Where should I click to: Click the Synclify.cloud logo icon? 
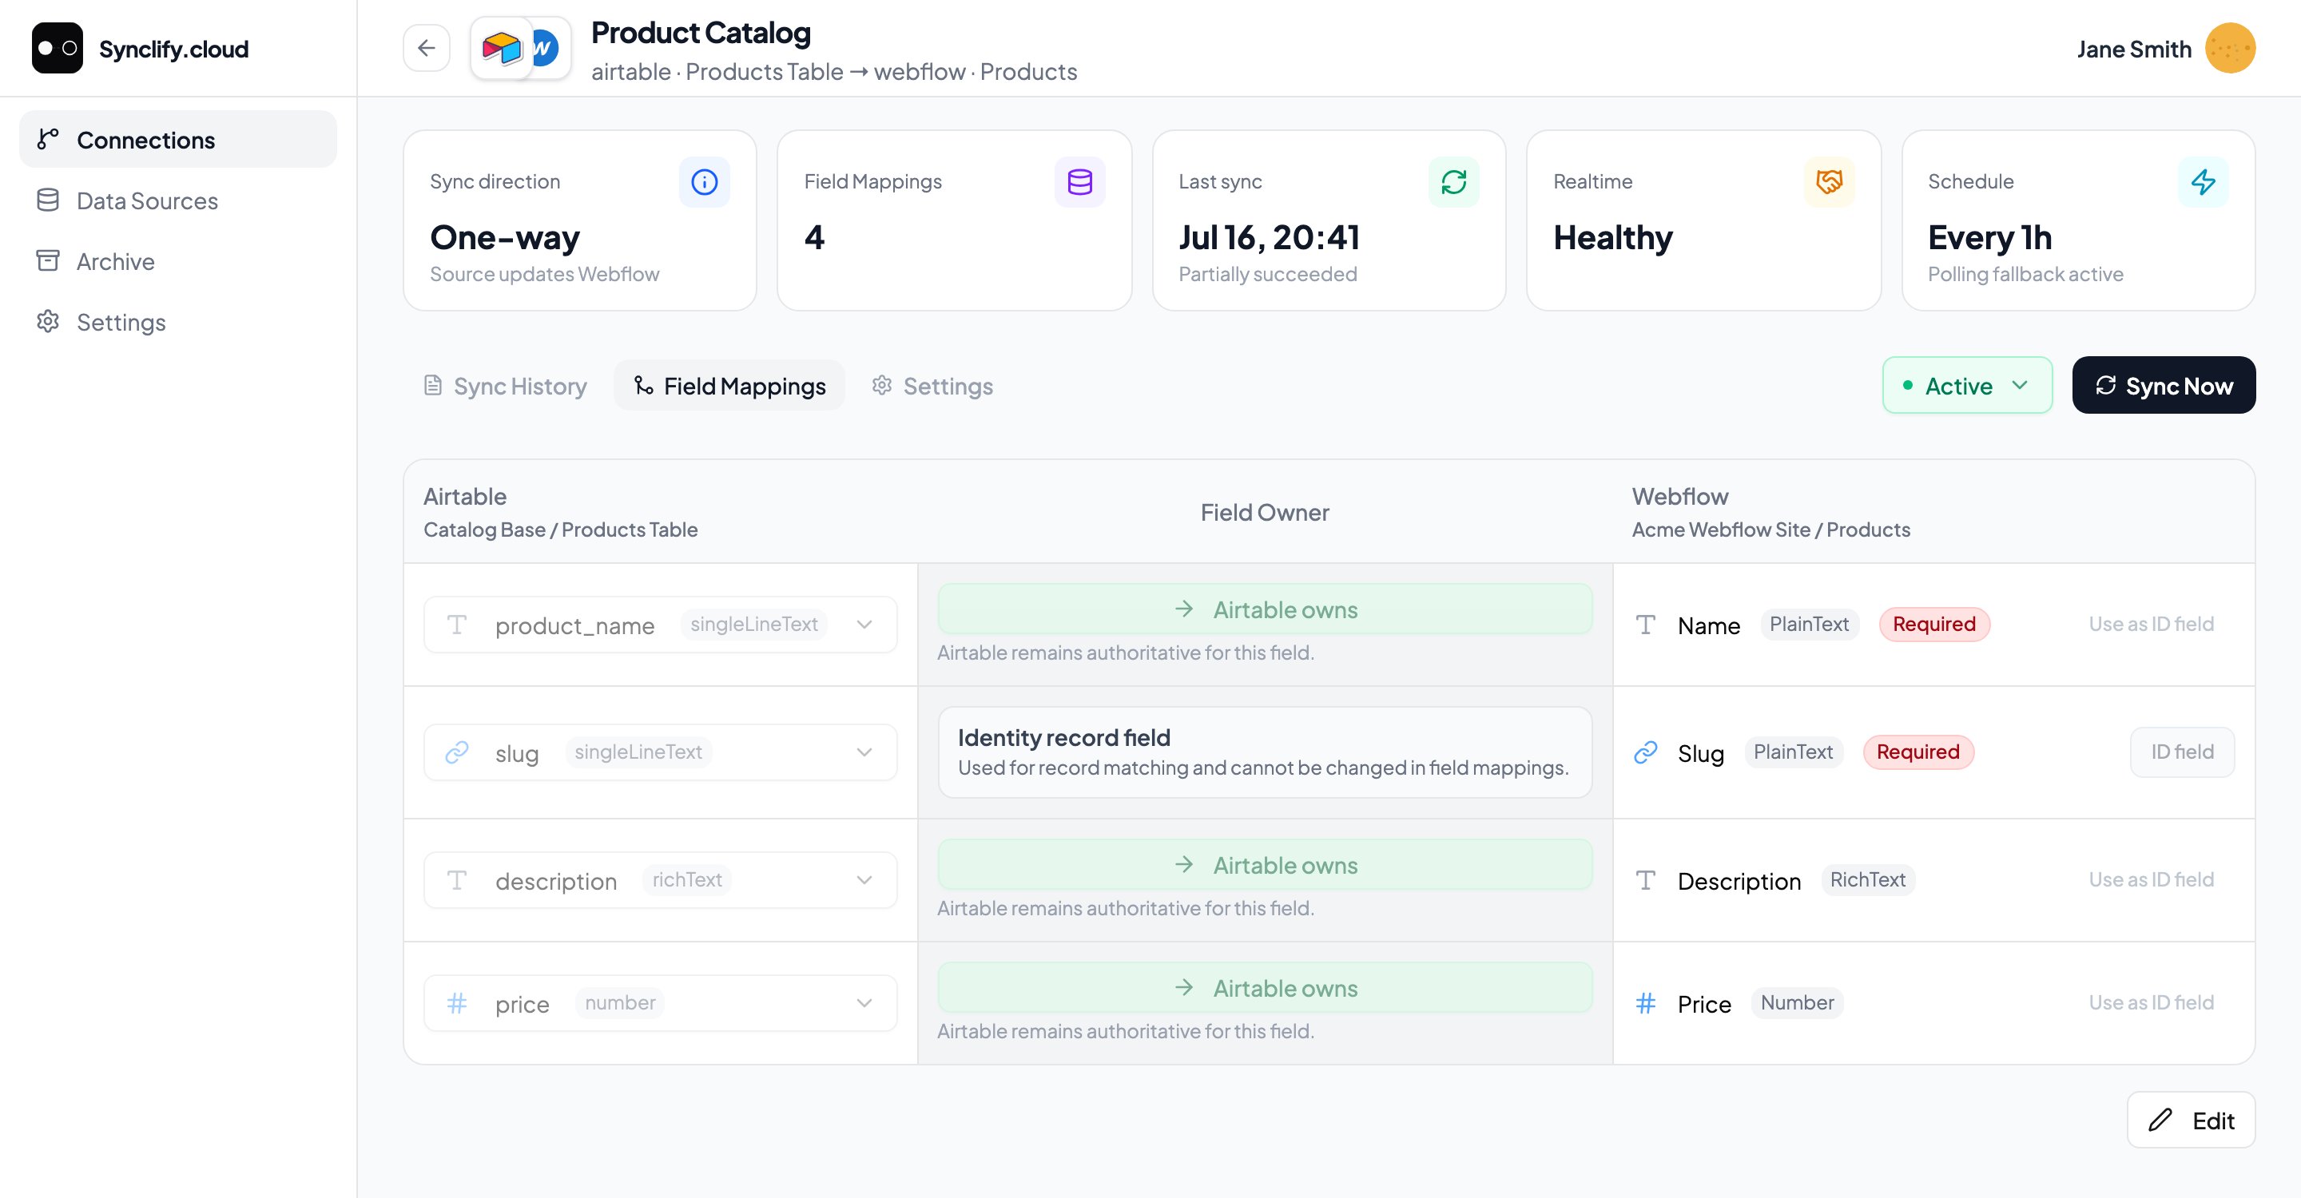tap(58, 48)
